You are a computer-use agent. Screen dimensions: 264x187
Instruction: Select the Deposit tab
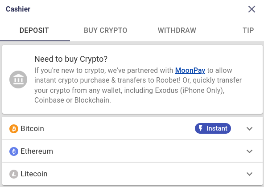click(x=34, y=30)
